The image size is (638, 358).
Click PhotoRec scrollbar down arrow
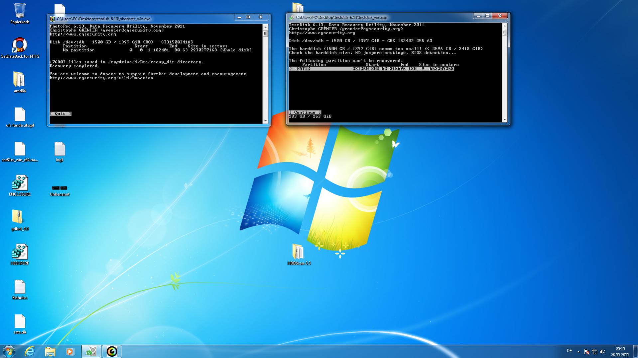[x=265, y=121]
